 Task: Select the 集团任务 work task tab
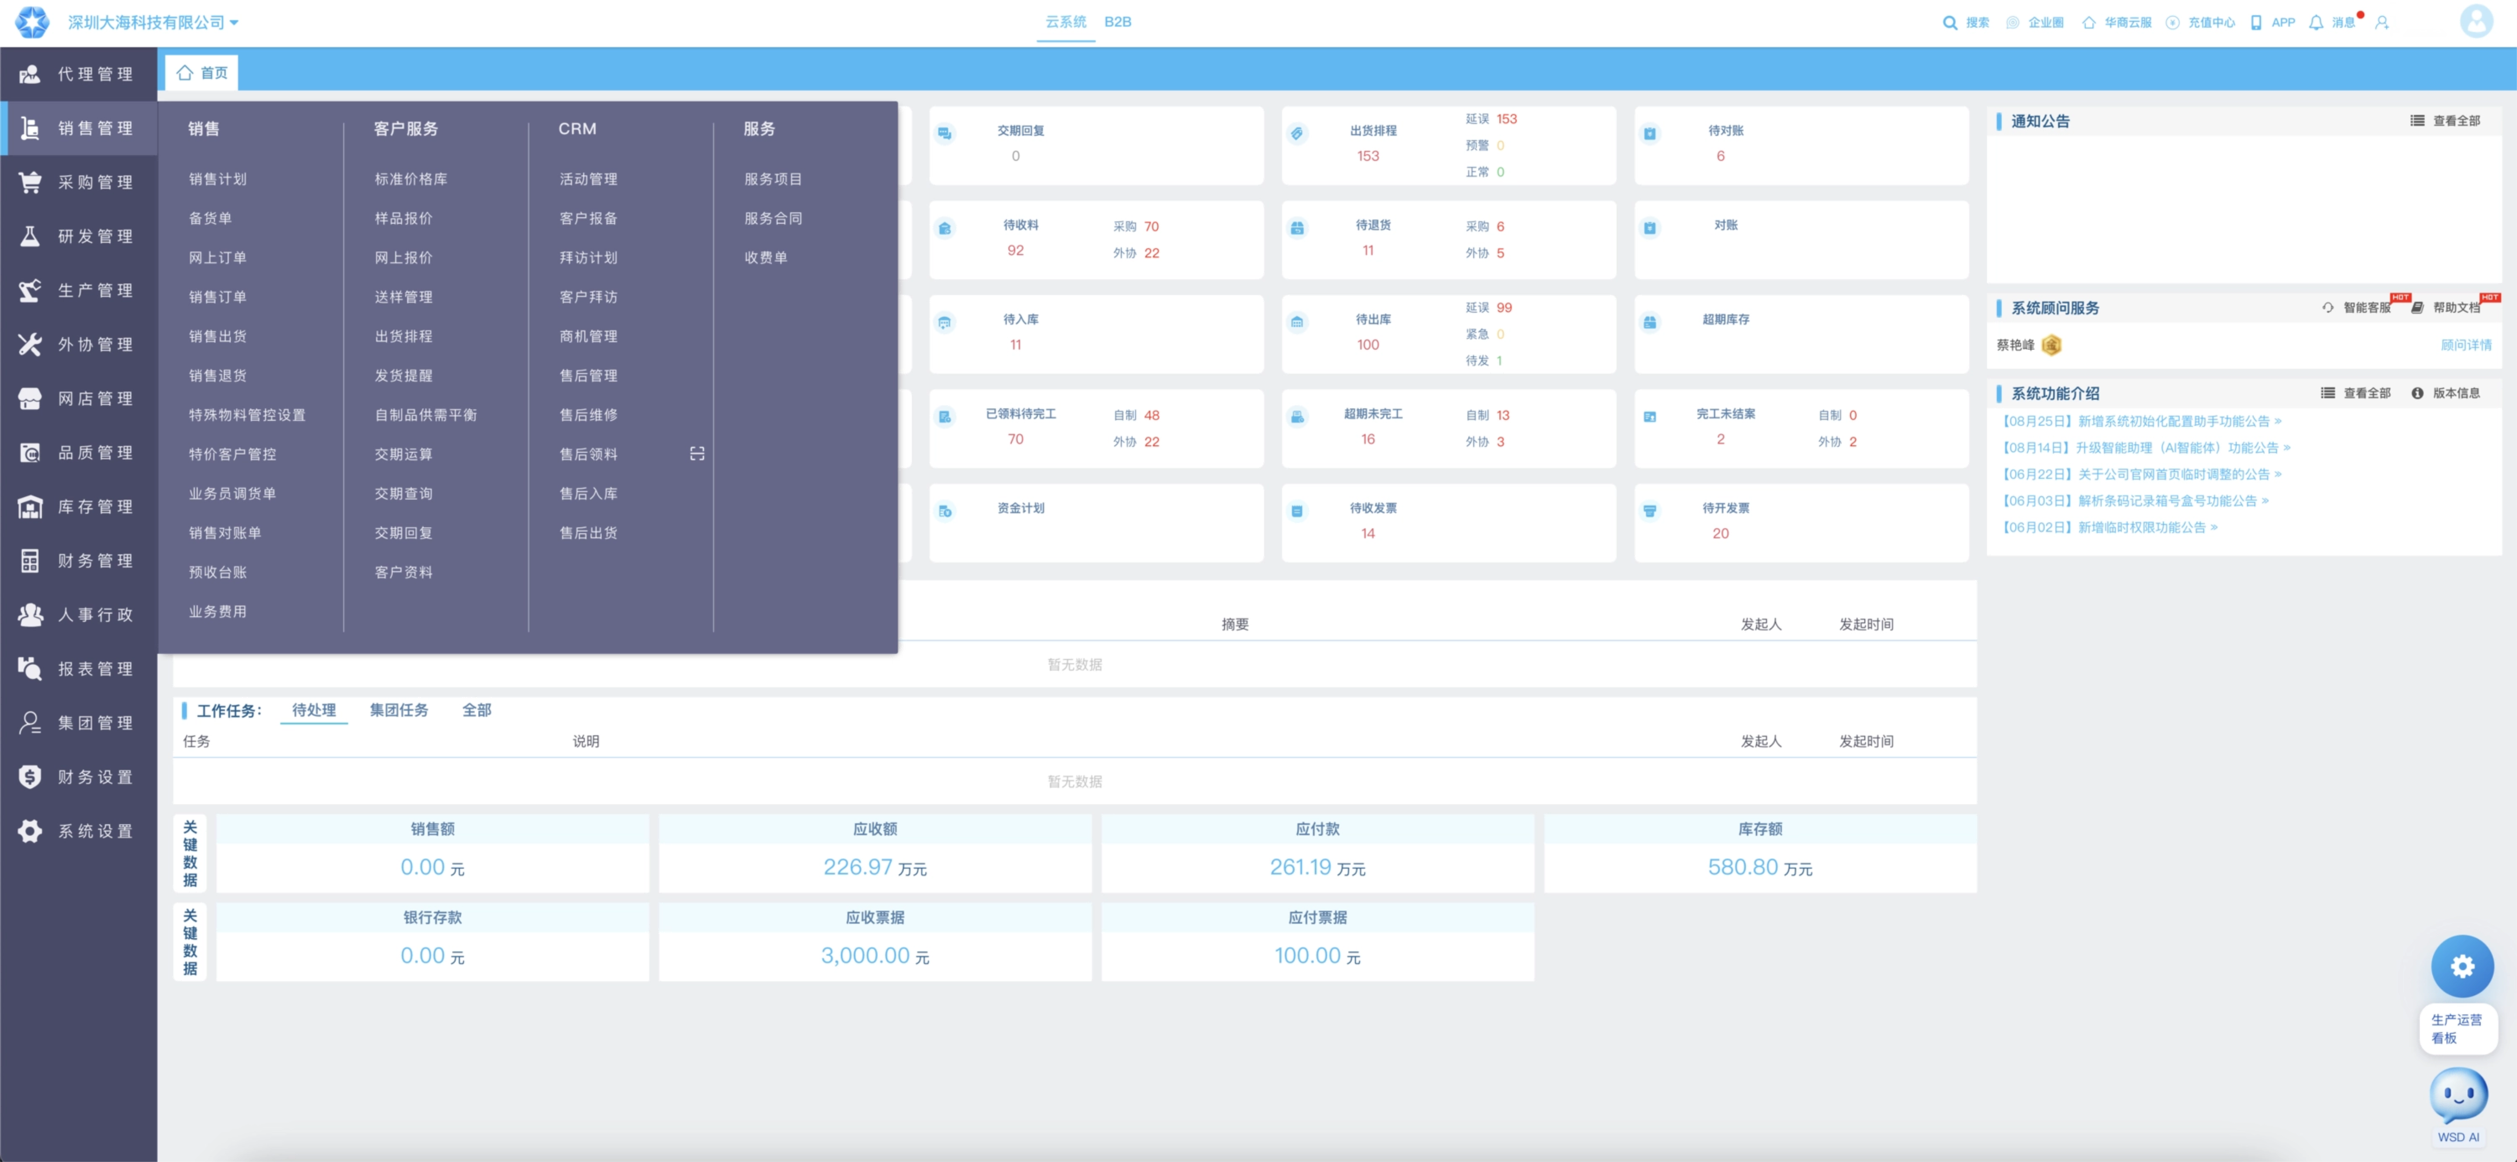(x=399, y=710)
